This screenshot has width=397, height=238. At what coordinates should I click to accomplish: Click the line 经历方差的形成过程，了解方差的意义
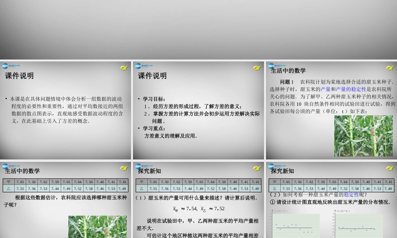pos(193,106)
